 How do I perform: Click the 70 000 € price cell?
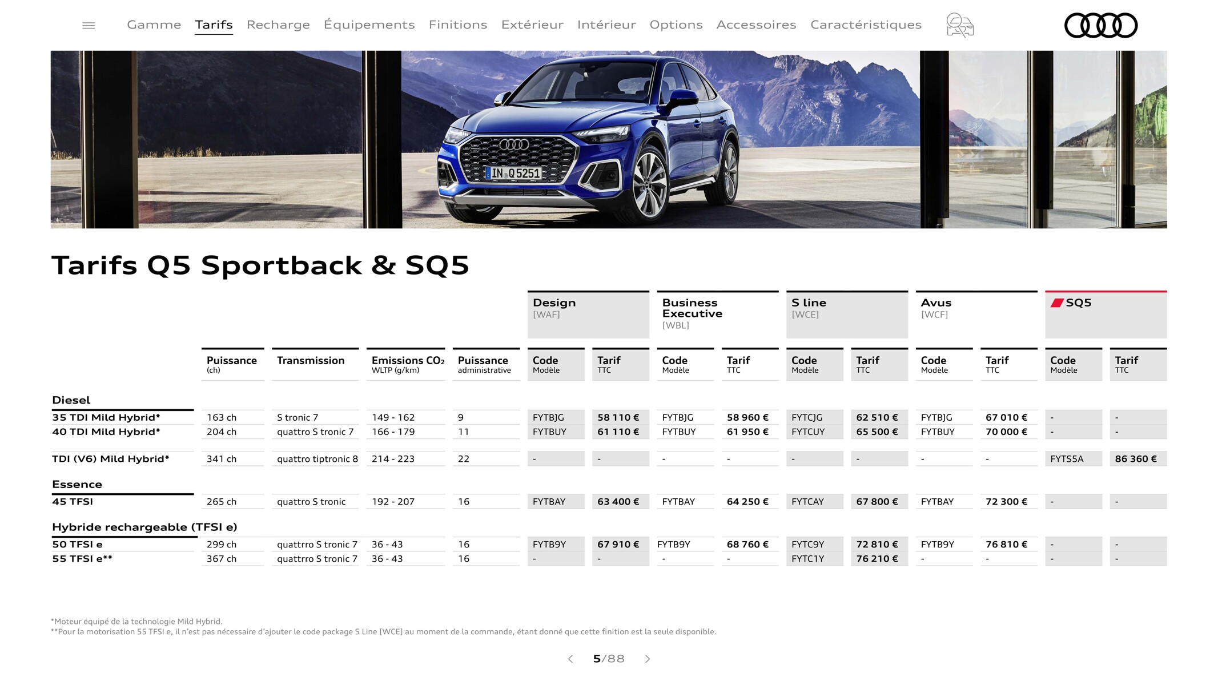pos(1007,432)
